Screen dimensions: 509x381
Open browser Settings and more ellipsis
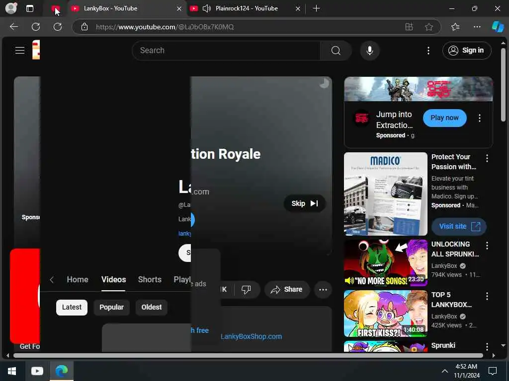(x=477, y=27)
